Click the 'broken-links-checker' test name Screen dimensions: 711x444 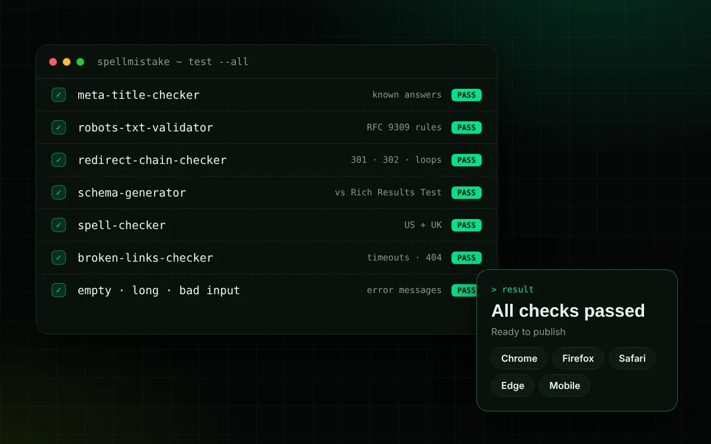145,258
